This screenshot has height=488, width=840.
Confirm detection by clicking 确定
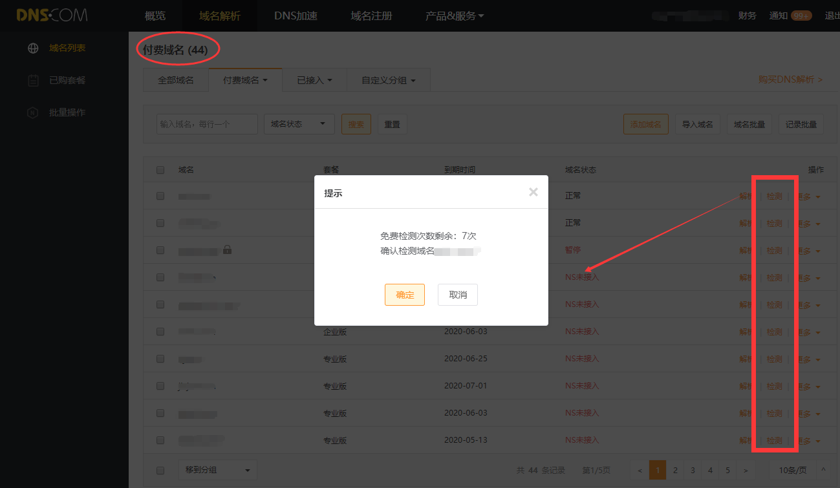point(404,295)
